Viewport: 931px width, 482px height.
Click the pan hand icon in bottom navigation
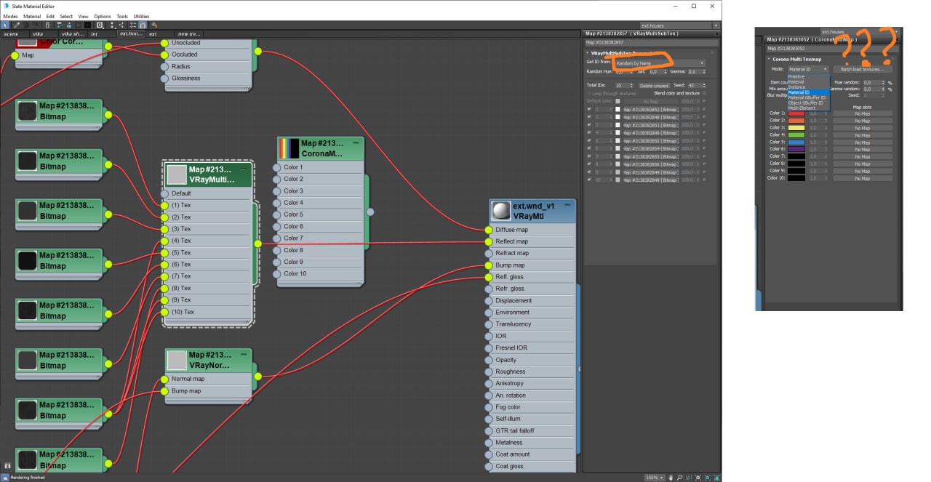coord(671,478)
